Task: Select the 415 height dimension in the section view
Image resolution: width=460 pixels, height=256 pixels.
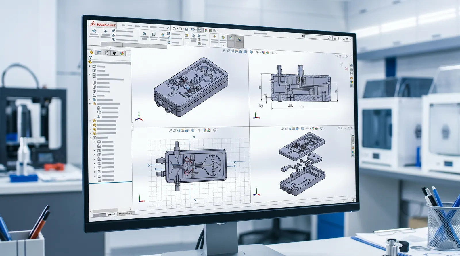Action: 260,87
